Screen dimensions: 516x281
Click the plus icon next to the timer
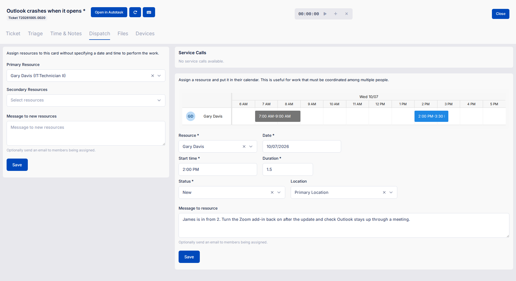pos(335,14)
